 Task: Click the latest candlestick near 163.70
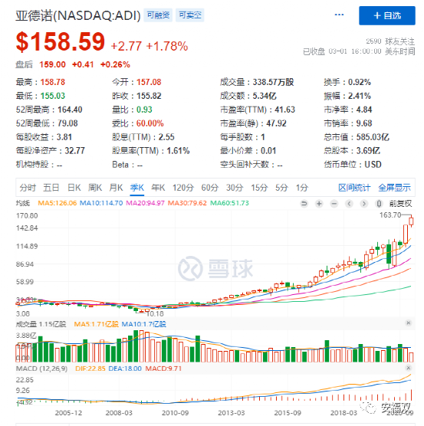(411, 221)
